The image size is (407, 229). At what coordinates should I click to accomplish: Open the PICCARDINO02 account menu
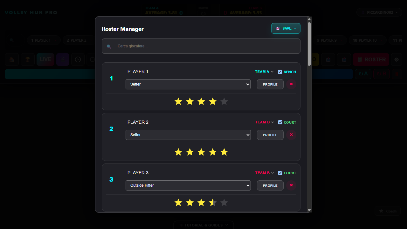coord(379,12)
